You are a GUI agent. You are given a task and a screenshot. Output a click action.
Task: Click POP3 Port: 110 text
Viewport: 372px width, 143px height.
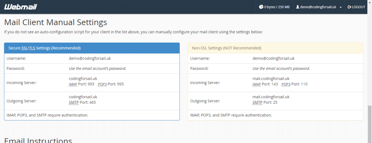[x=294, y=84]
